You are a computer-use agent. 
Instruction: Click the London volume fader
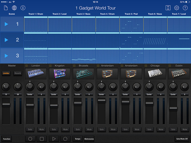(x=30, y=105)
